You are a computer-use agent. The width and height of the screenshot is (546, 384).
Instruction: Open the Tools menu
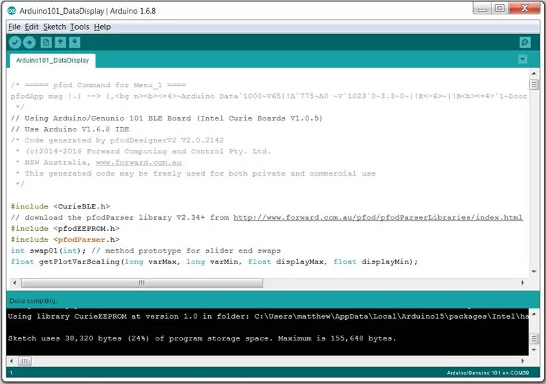click(x=79, y=27)
